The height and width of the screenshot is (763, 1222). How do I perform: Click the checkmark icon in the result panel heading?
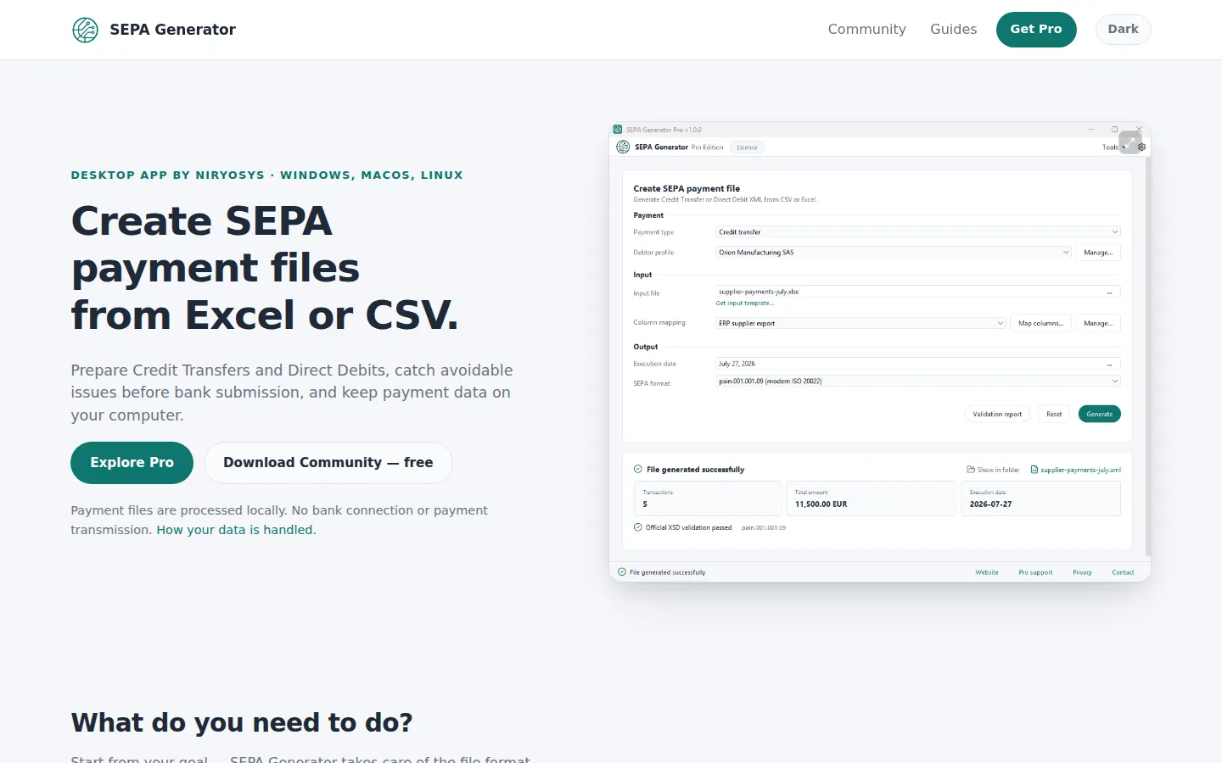(x=638, y=469)
